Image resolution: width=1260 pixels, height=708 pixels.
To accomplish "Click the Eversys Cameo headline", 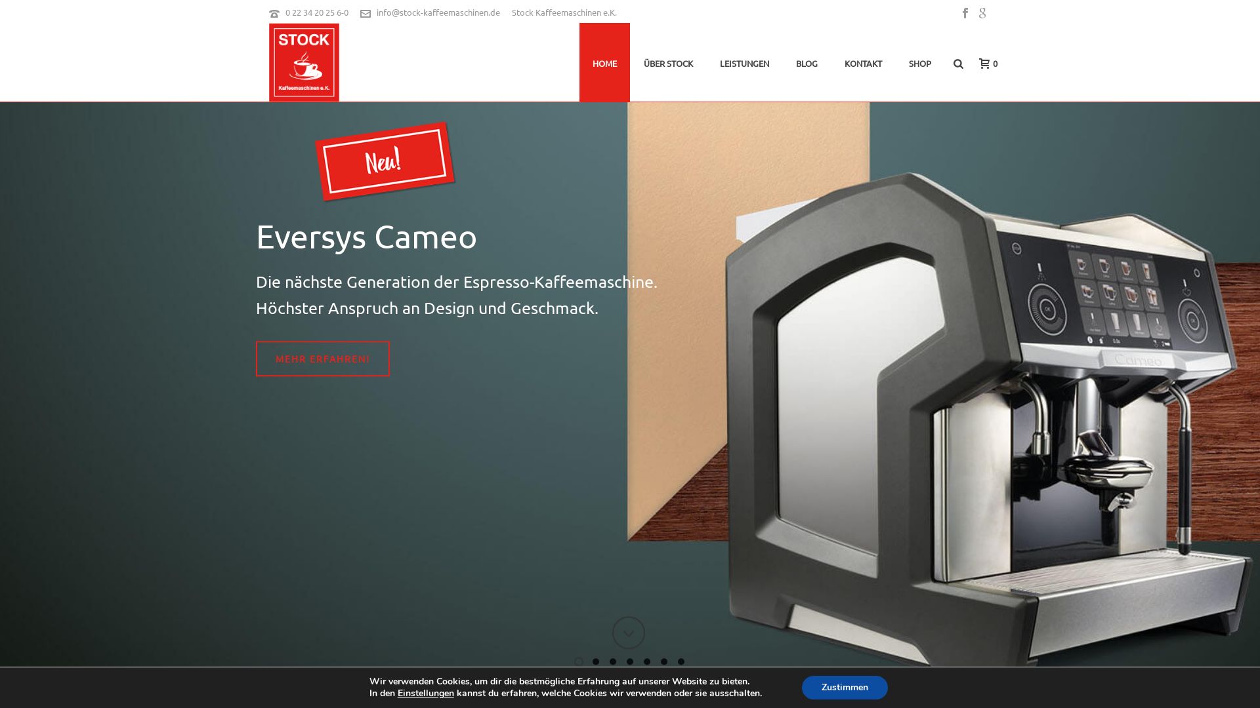I will 366,237.
